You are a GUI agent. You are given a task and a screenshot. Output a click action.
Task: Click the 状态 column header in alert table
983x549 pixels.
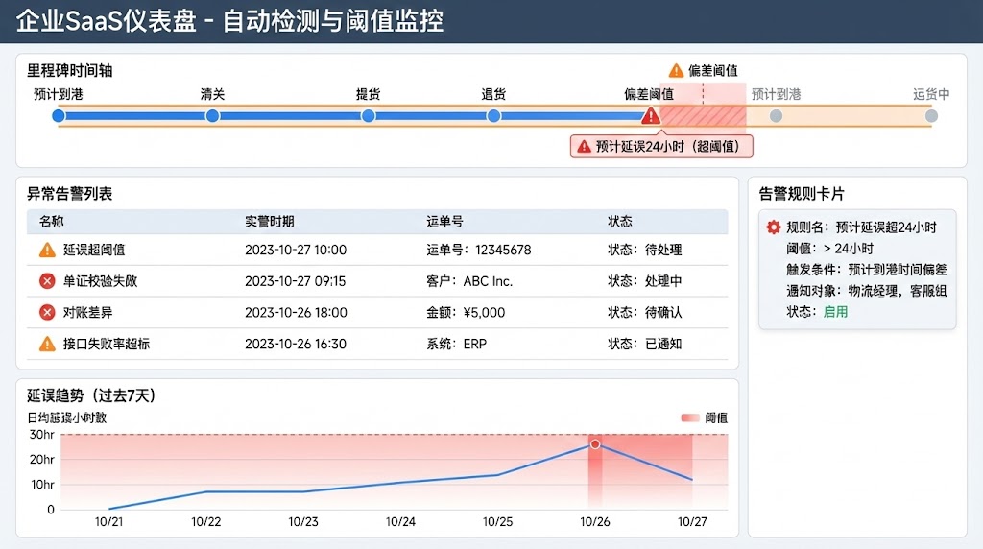(x=620, y=222)
